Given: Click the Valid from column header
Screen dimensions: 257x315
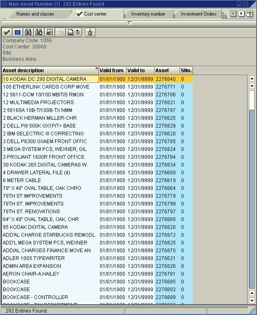Looking at the screenshot, I should [x=112, y=71].
